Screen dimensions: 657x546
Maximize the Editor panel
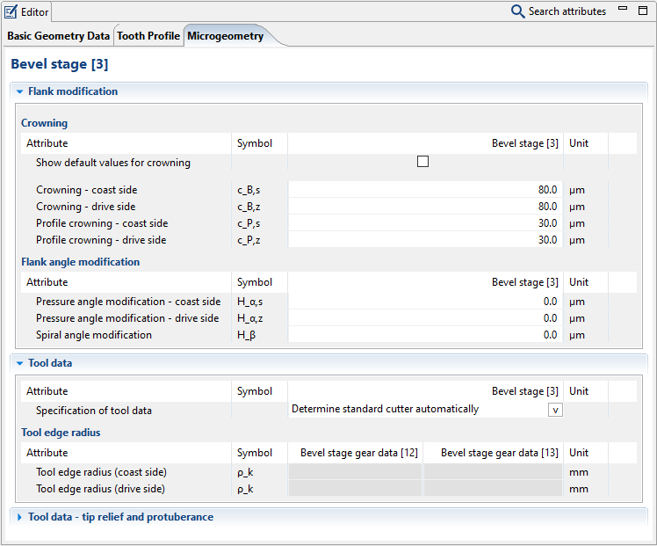click(642, 10)
